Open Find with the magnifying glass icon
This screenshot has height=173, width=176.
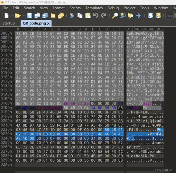(x=115, y=16)
